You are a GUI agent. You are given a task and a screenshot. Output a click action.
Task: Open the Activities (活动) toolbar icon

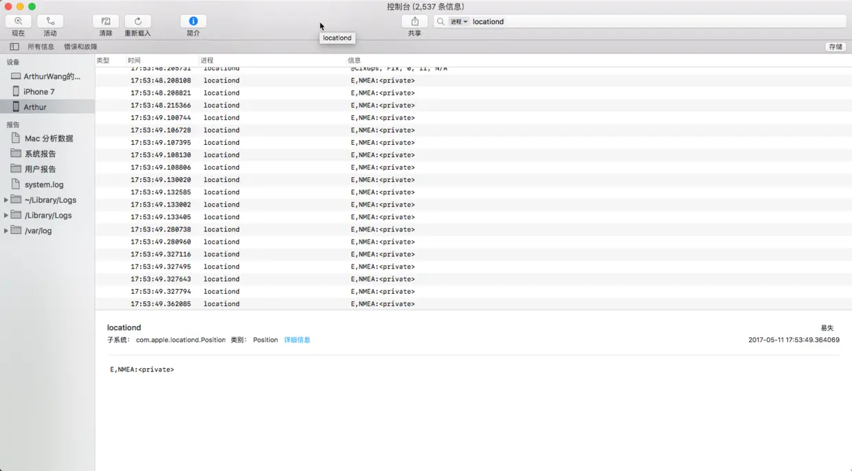point(50,21)
